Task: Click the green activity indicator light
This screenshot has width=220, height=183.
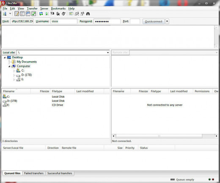Action: point(209,179)
